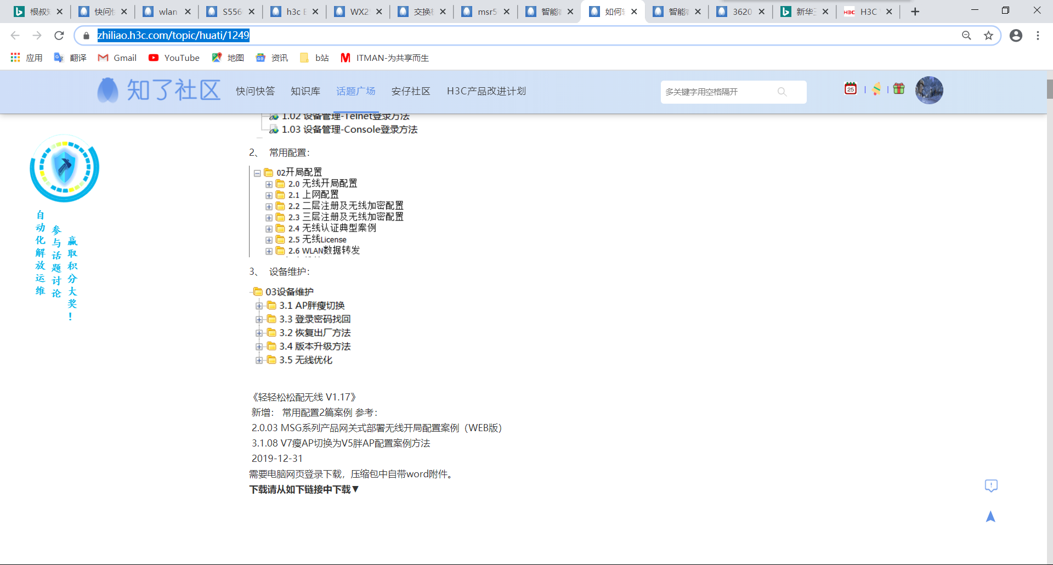This screenshot has height=565, width=1053.
Task: Open the H3C产品改进计划 page
Action: (486, 91)
